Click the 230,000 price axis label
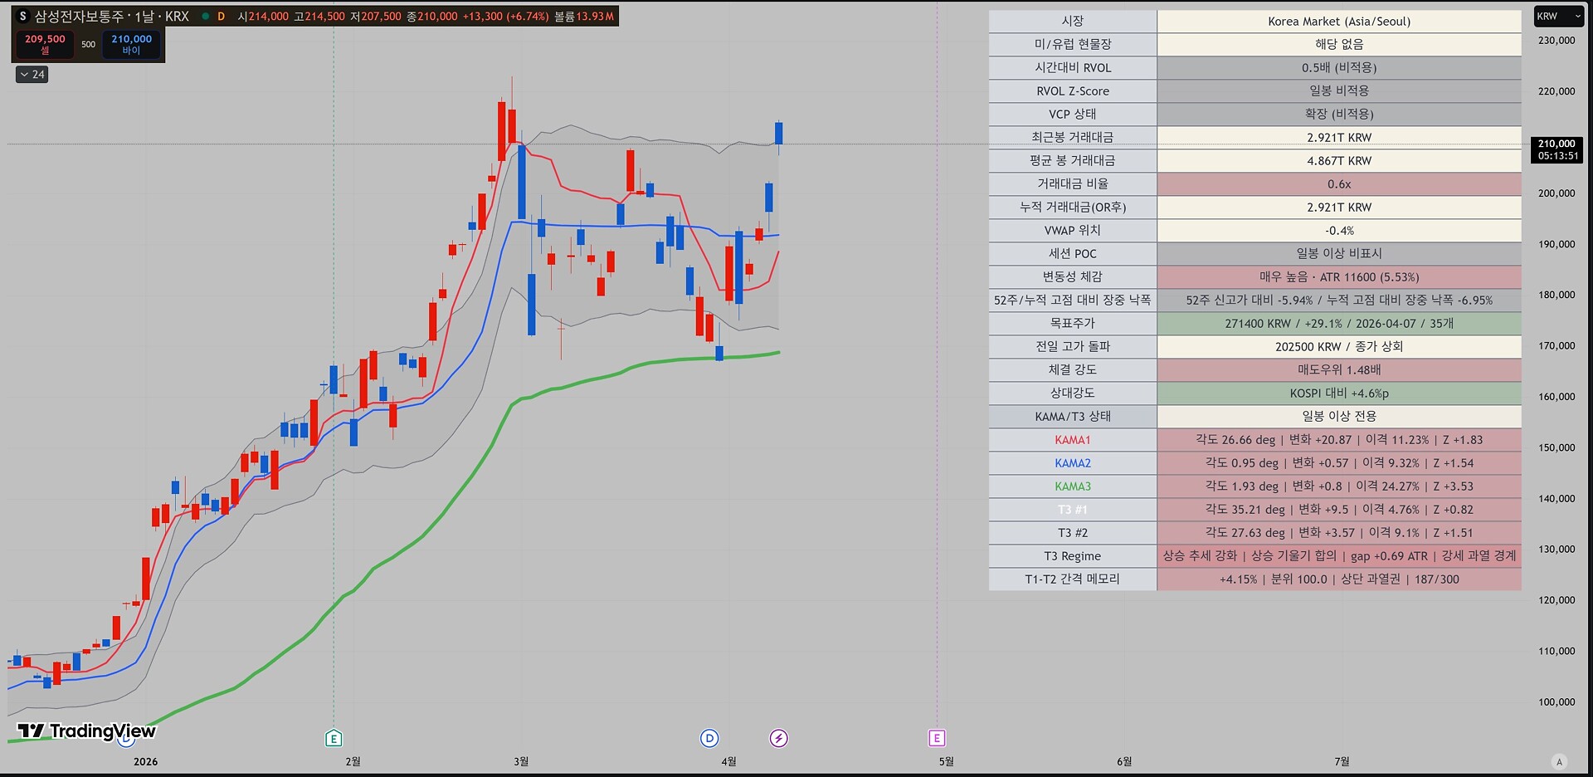Image resolution: width=1593 pixels, height=777 pixels. (x=1556, y=41)
